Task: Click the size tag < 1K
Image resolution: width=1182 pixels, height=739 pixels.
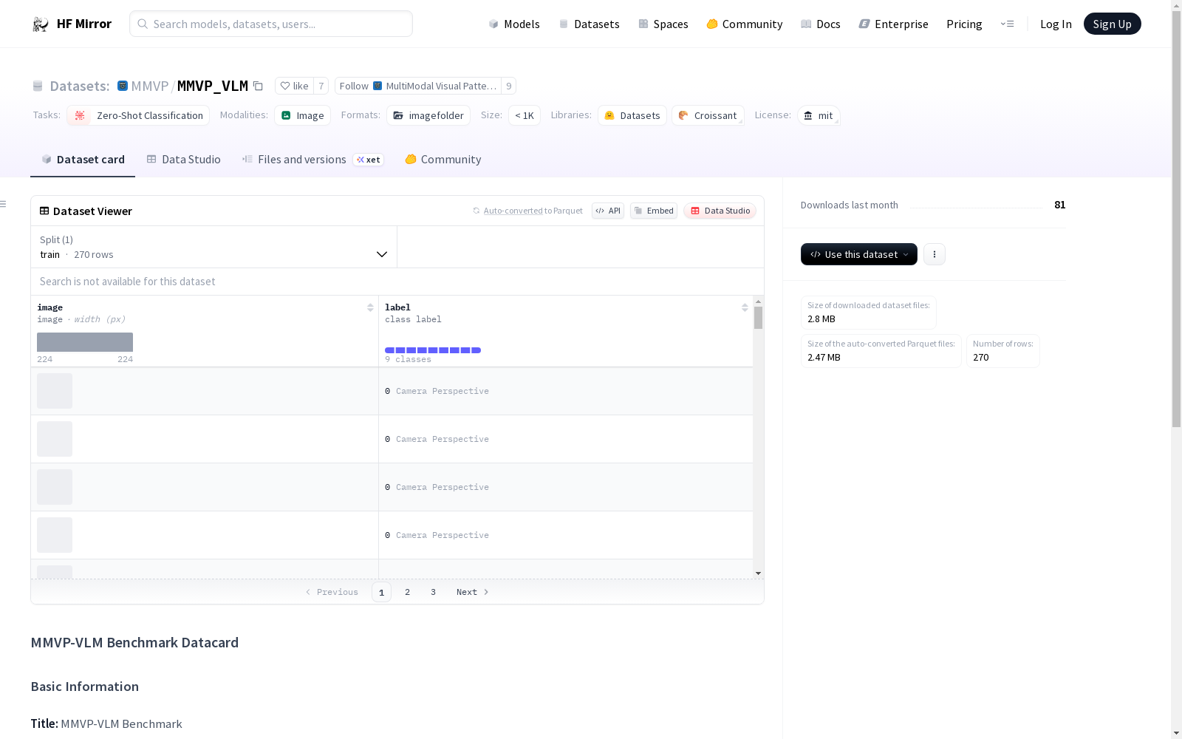Action: 525,115
